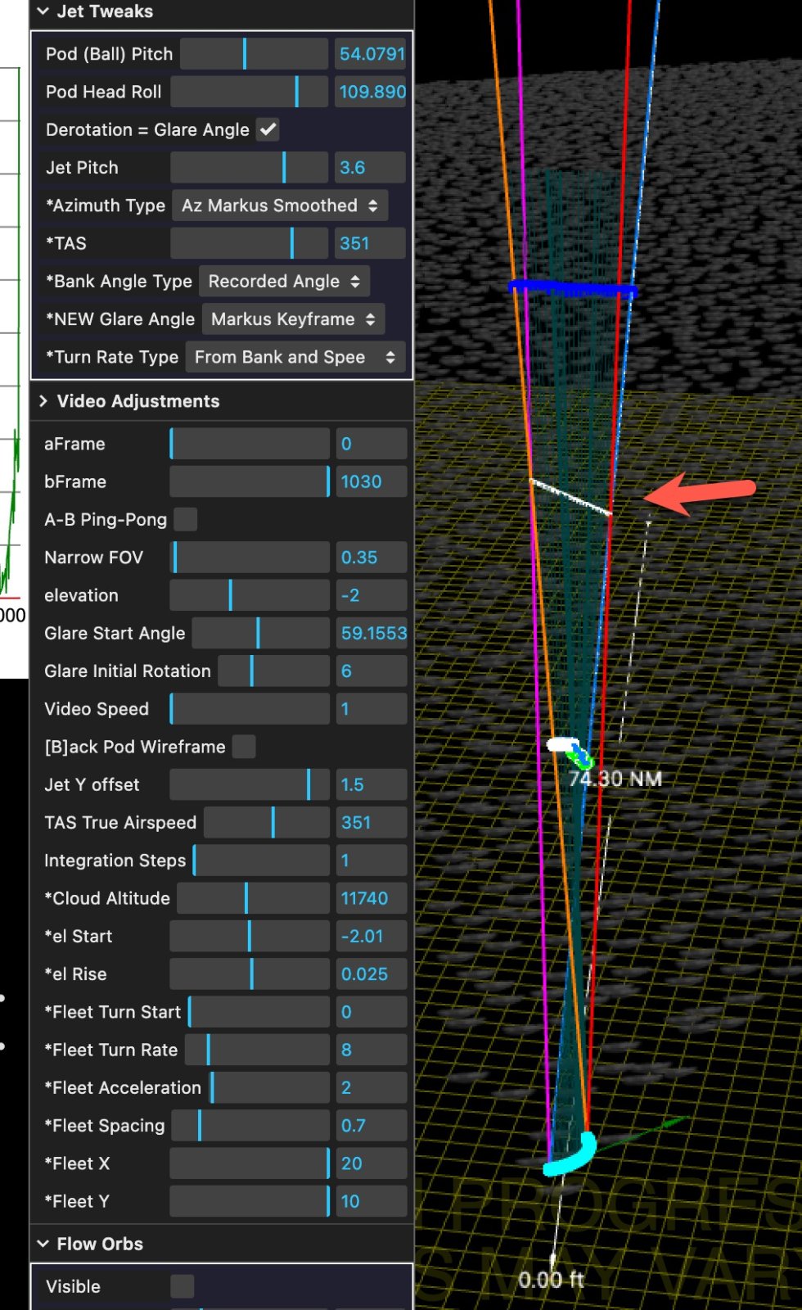This screenshot has width=802, height=1310.
Task: Click the Cloud Altitude value field
Action: click(371, 898)
